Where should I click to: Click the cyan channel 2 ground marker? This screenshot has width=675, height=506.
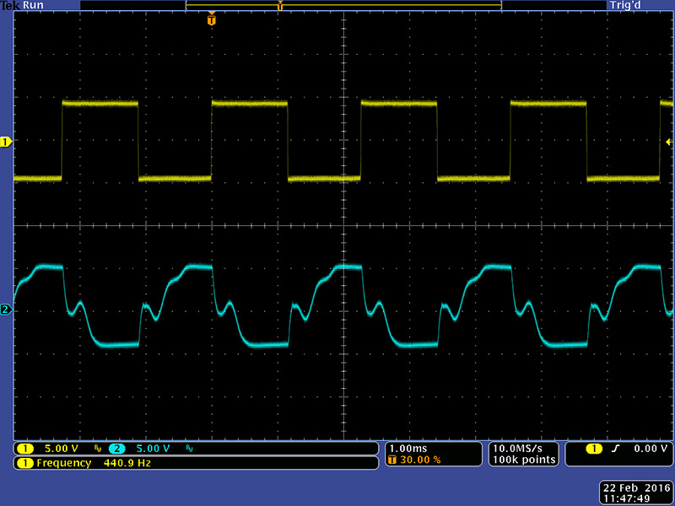tap(6, 310)
